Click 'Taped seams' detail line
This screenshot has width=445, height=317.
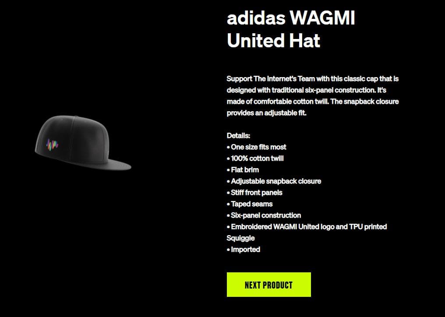point(250,204)
